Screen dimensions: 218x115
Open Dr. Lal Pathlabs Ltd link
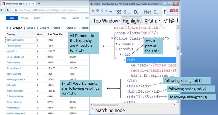pos(15,57)
